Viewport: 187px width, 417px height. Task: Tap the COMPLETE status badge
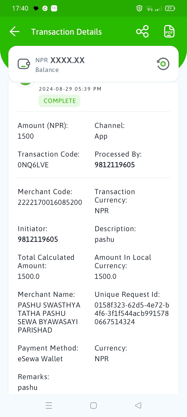click(59, 101)
